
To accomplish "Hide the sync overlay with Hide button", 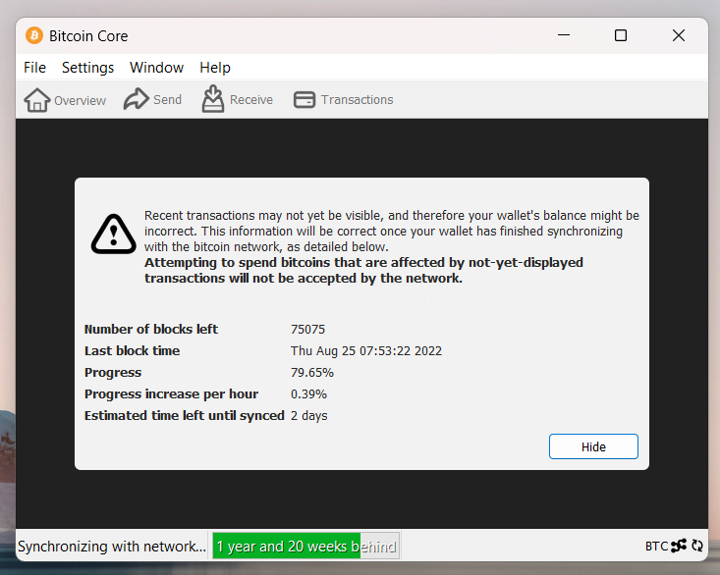I will point(593,446).
